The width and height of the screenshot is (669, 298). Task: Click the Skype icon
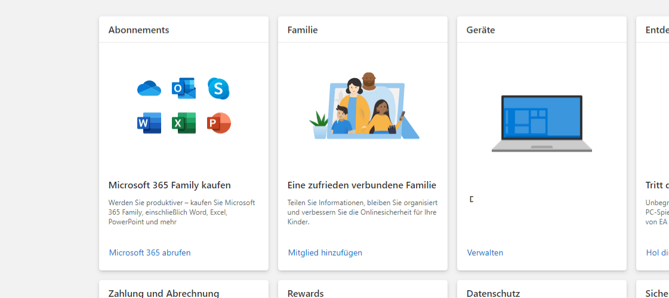(218, 88)
